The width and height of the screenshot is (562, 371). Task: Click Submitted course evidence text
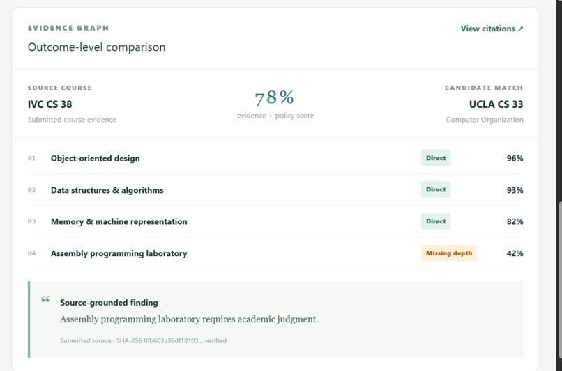tap(72, 120)
